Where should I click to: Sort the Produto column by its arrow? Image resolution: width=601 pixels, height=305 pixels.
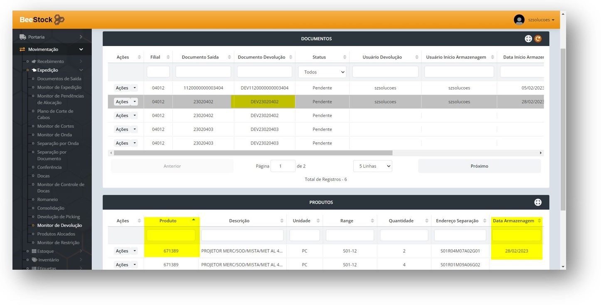coord(193,220)
